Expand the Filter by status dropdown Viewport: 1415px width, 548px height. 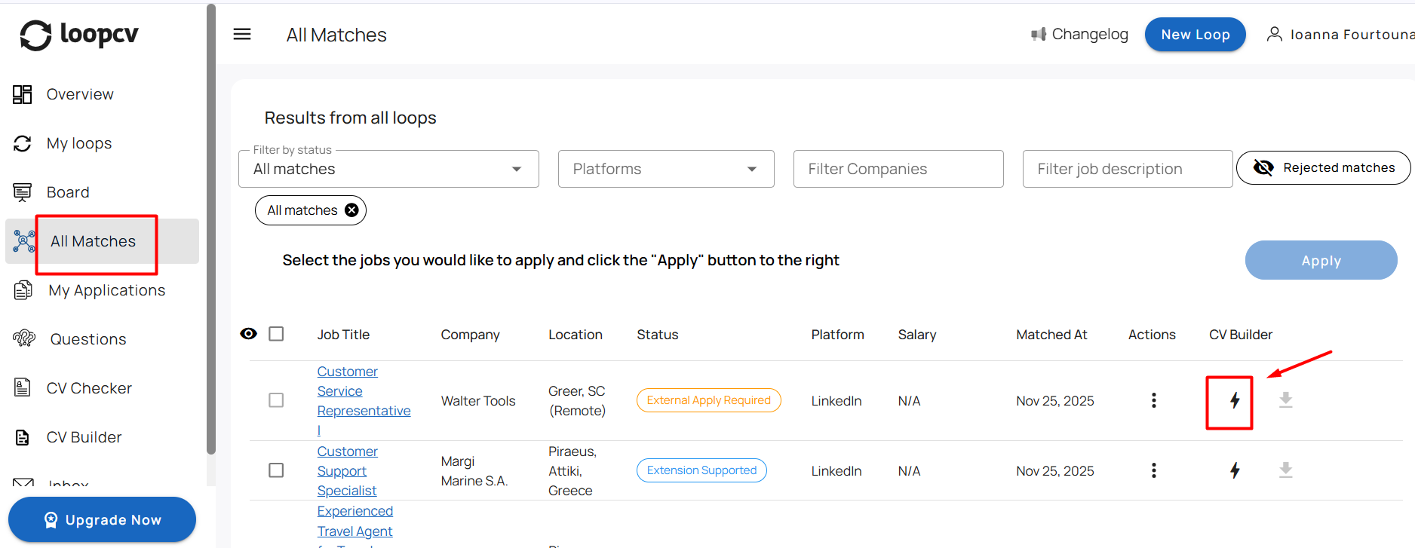pos(388,169)
